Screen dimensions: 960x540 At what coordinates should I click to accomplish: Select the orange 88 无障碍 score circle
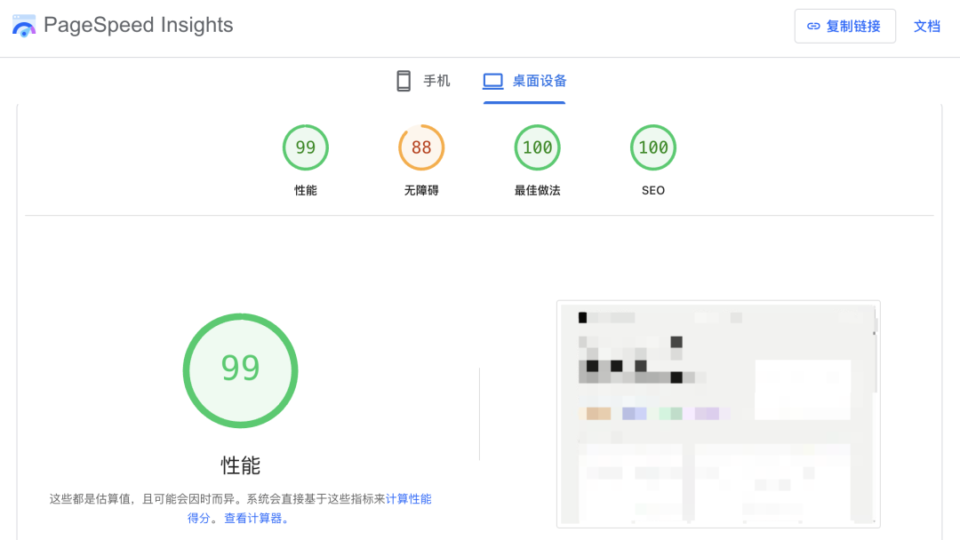(x=421, y=147)
